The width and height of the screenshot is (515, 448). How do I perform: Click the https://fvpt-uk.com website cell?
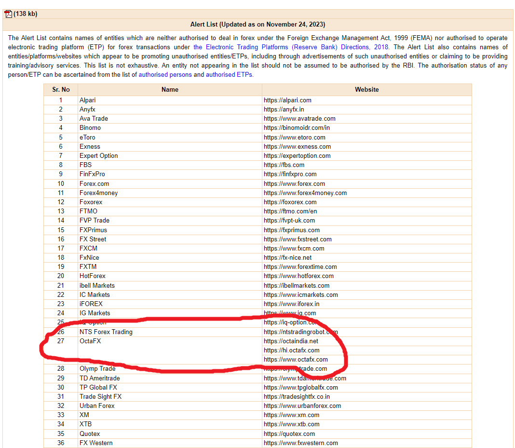(x=367, y=221)
